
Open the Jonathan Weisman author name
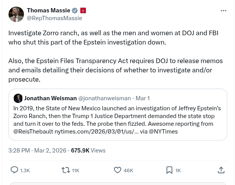point(50,98)
